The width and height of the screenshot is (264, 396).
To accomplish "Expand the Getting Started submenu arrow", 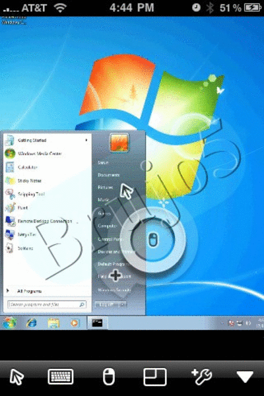I will tap(86, 140).
